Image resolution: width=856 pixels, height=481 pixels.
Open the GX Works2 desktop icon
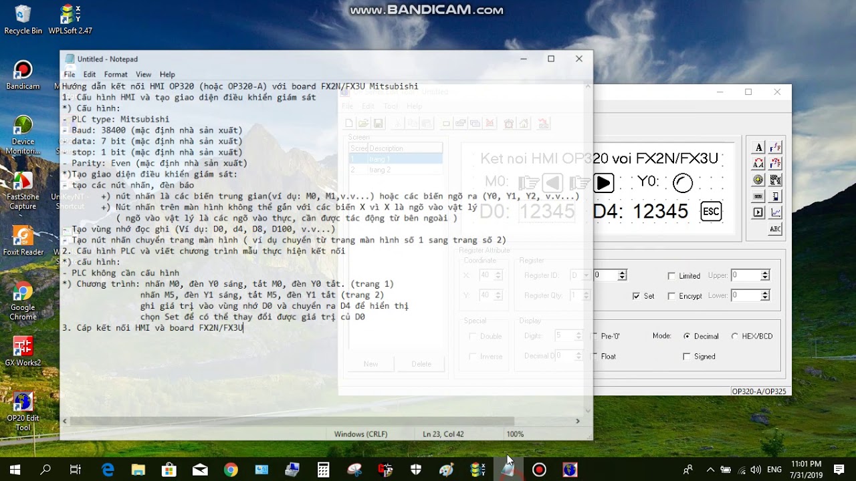pos(23,351)
